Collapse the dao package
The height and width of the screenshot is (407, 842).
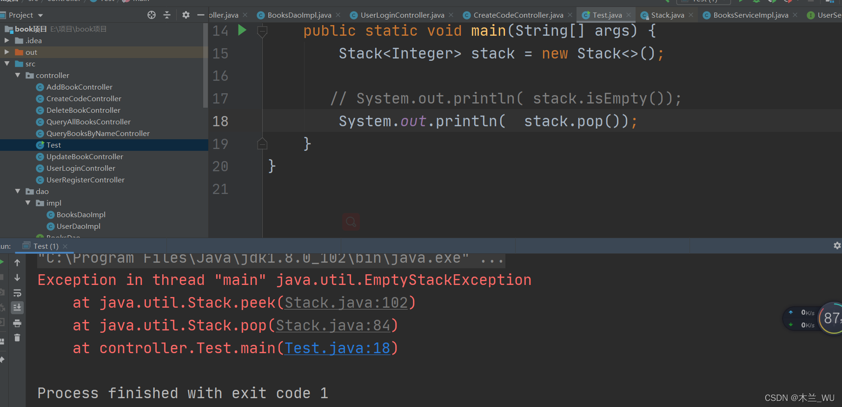pos(18,191)
